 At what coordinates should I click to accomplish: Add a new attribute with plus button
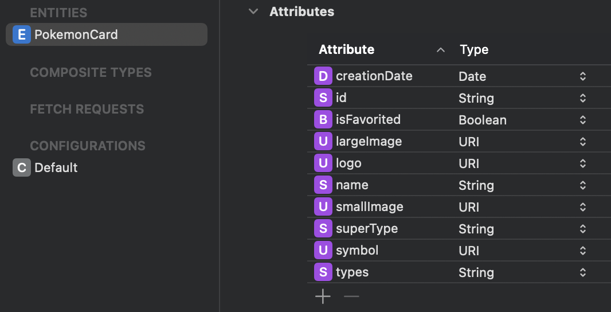click(323, 297)
